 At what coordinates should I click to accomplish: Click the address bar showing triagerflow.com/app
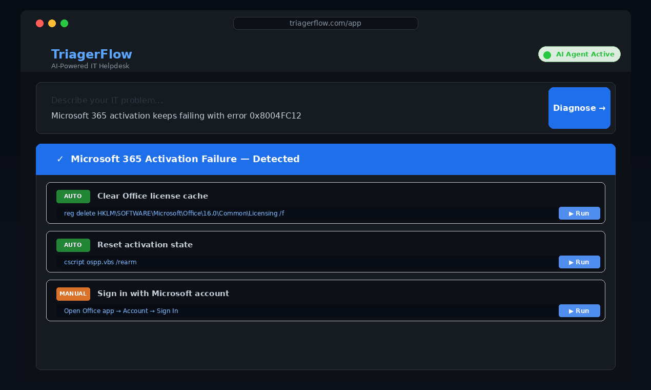coord(325,23)
